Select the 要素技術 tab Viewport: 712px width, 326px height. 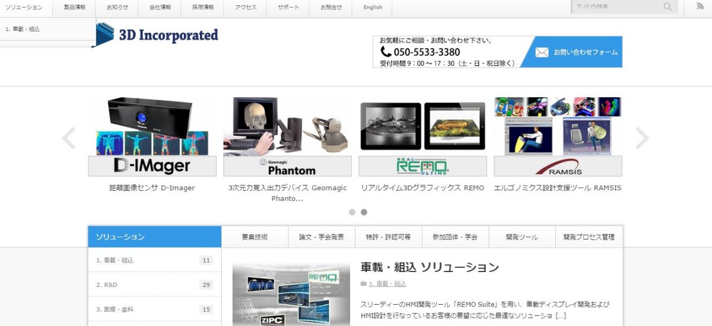point(255,236)
